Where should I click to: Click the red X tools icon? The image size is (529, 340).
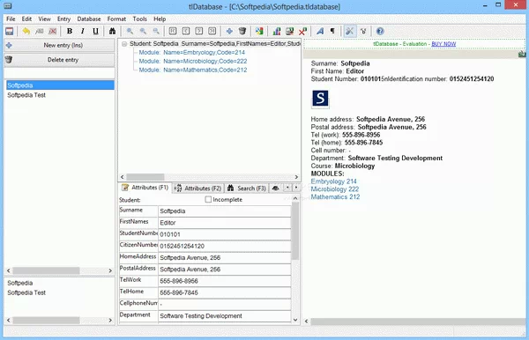[302, 32]
